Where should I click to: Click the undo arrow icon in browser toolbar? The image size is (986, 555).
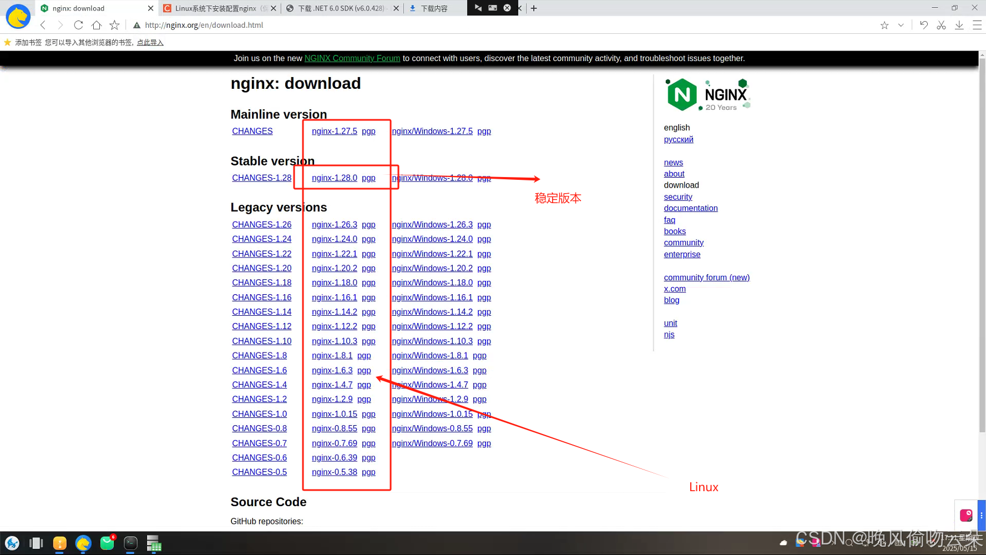click(923, 25)
